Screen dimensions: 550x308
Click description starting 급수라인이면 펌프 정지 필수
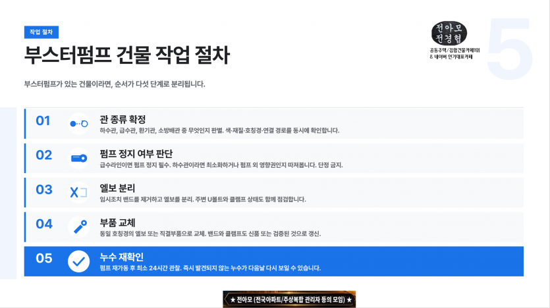(x=221, y=165)
